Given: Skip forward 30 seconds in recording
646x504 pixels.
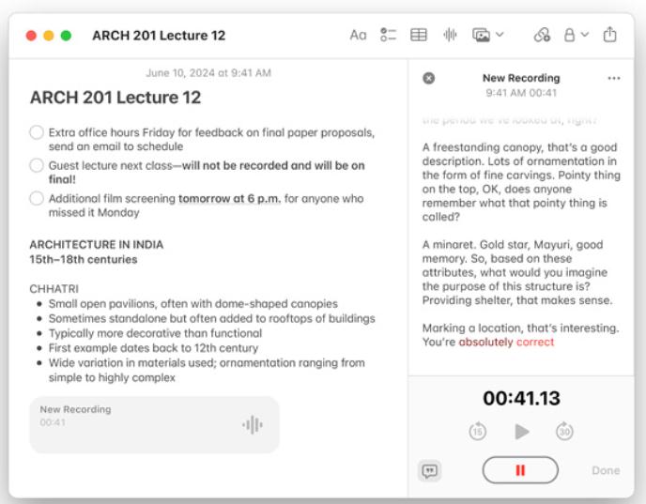Looking at the screenshot, I should (564, 432).
